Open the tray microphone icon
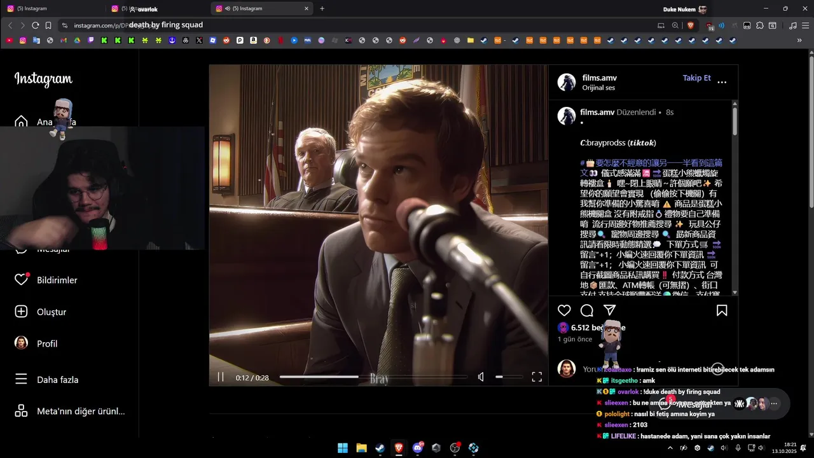 pyautogui.click(x=738, y=448)
